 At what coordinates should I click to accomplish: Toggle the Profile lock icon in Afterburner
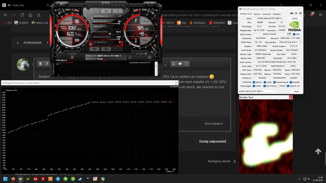point(145,54)
